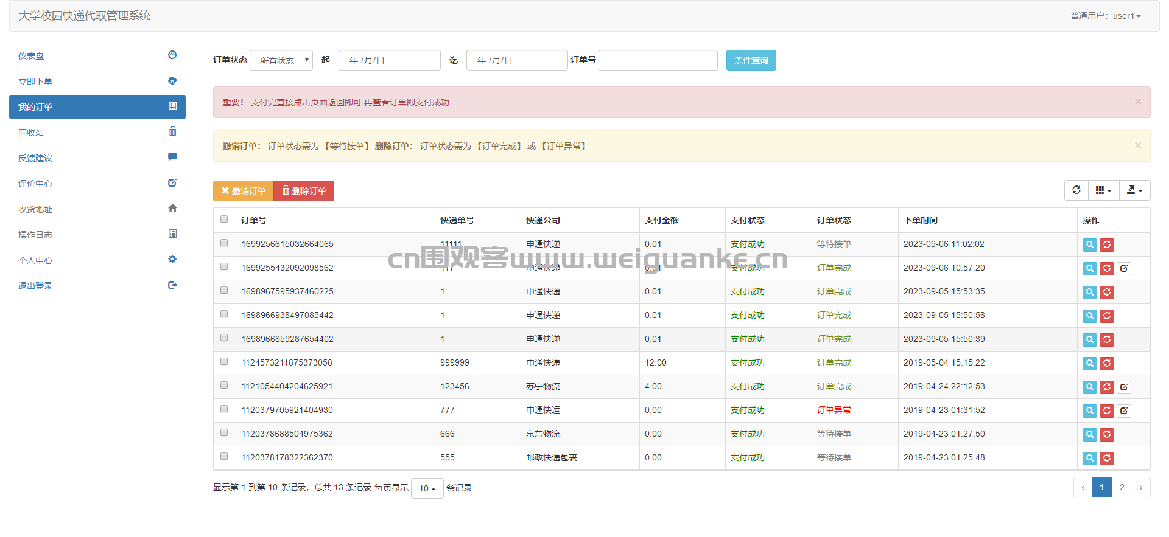Click magnifier icon for order 1120379705921404930
Viewport: 1169px width, 537px height.
(x=1090, y=411)
